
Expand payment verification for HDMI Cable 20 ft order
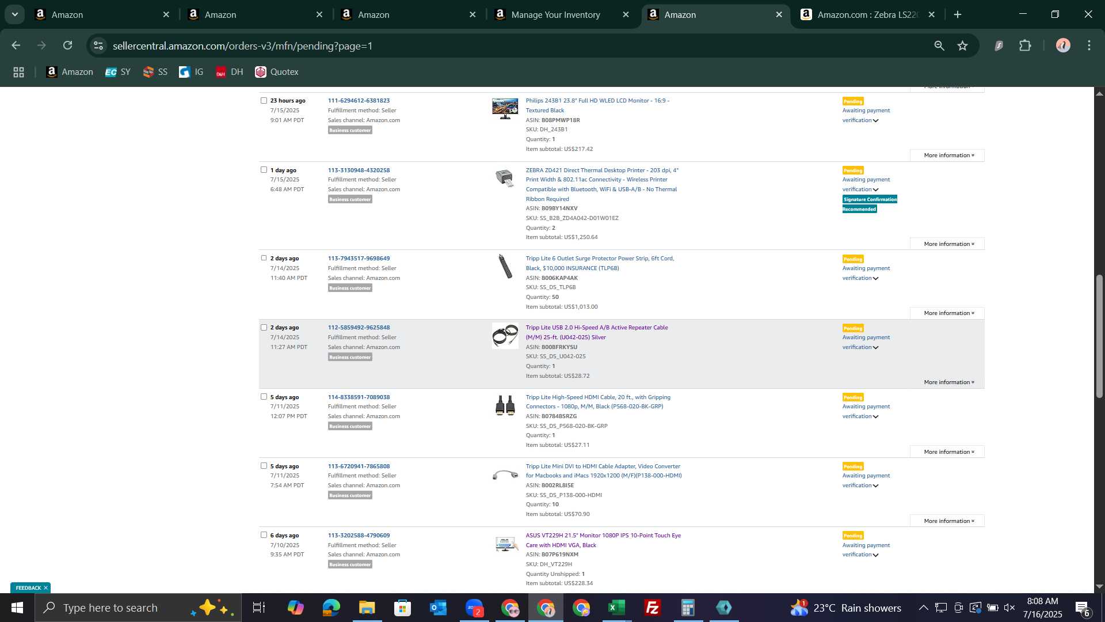point(875,416)
